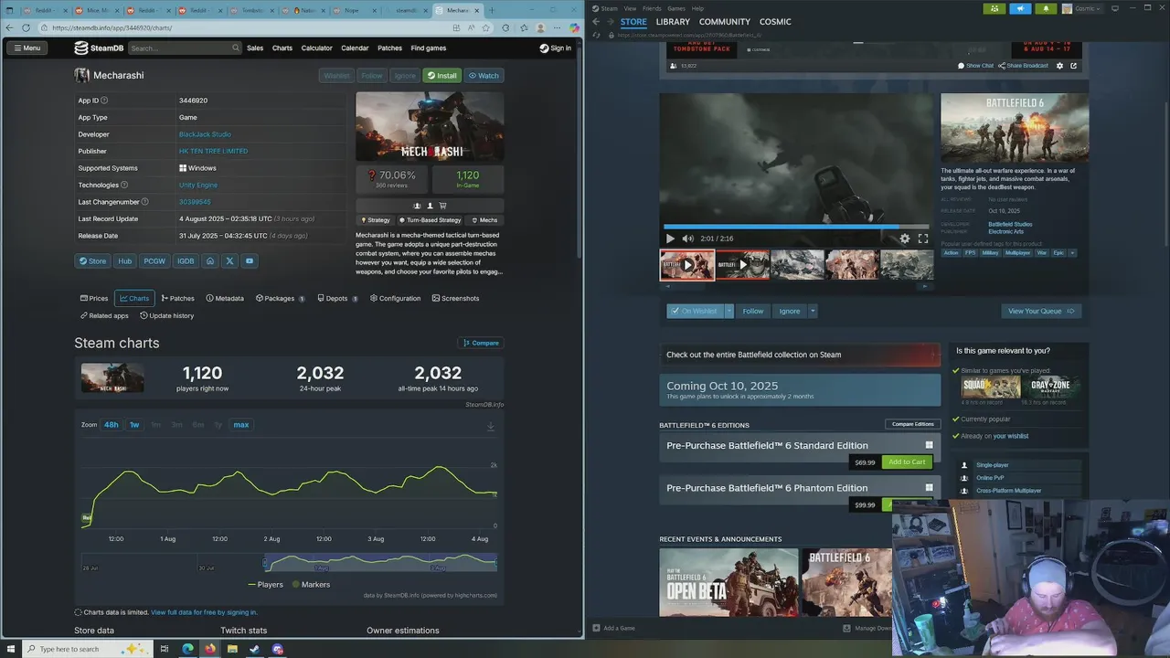Switch to the Depots tab

point(337,298)
